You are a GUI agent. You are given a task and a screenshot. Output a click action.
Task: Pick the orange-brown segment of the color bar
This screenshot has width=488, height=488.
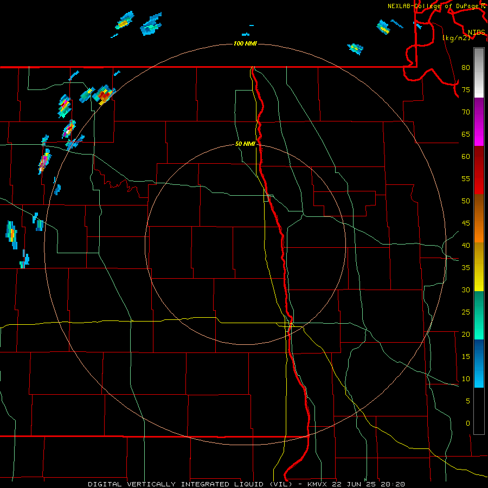[479, 218]
